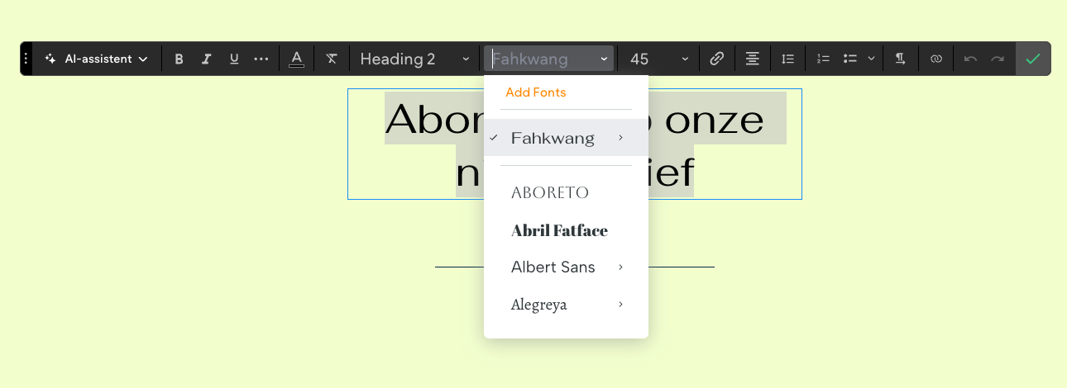Confirm edits with the green checkmark
1067x388 pixels.
pos(1032,59)
